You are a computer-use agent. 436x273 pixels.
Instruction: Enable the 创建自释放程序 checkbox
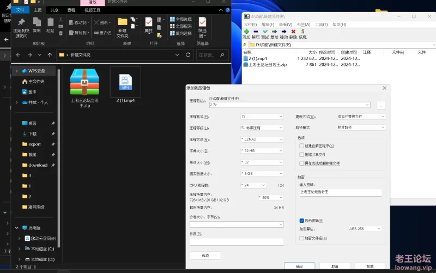[302, 146]
